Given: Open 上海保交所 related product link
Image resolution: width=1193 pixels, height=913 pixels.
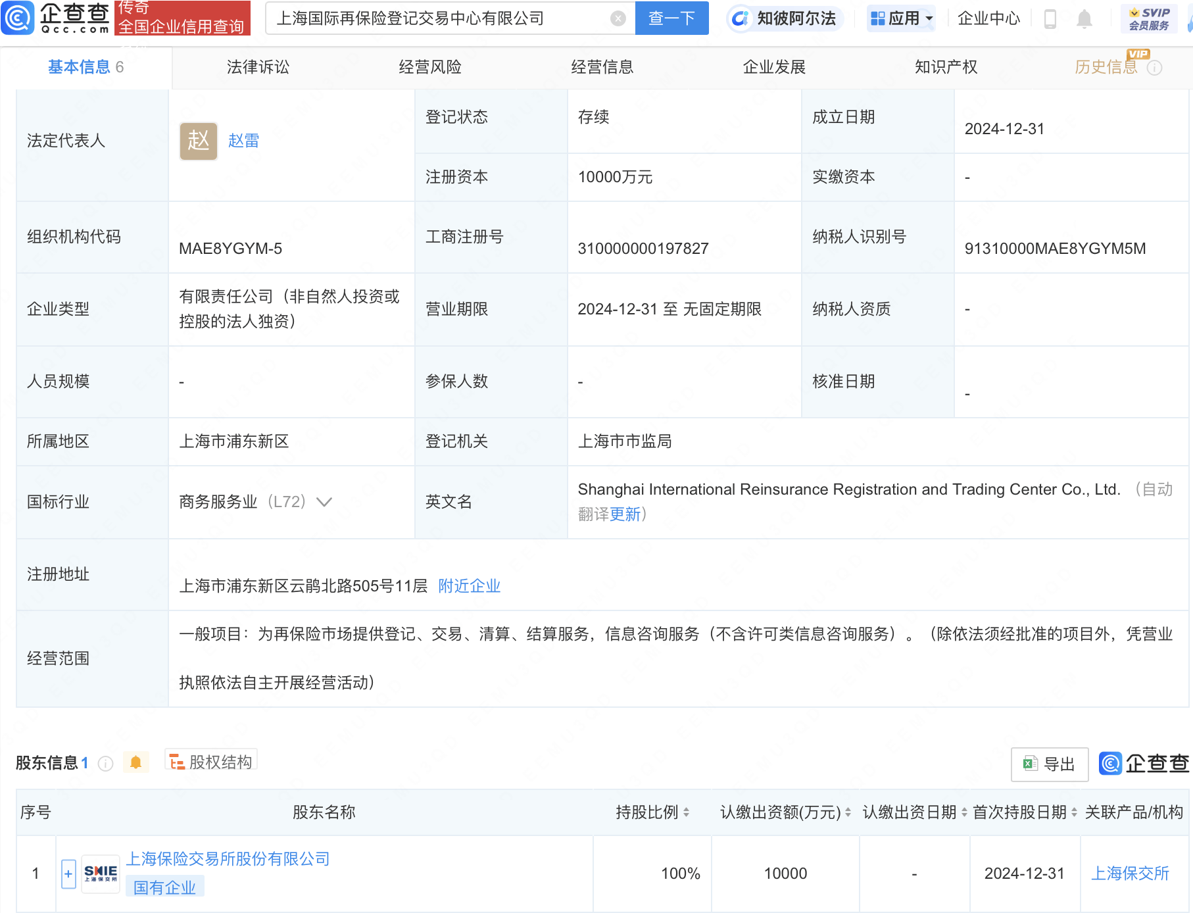Looking at the screenshot, I should pos(1130,874).
